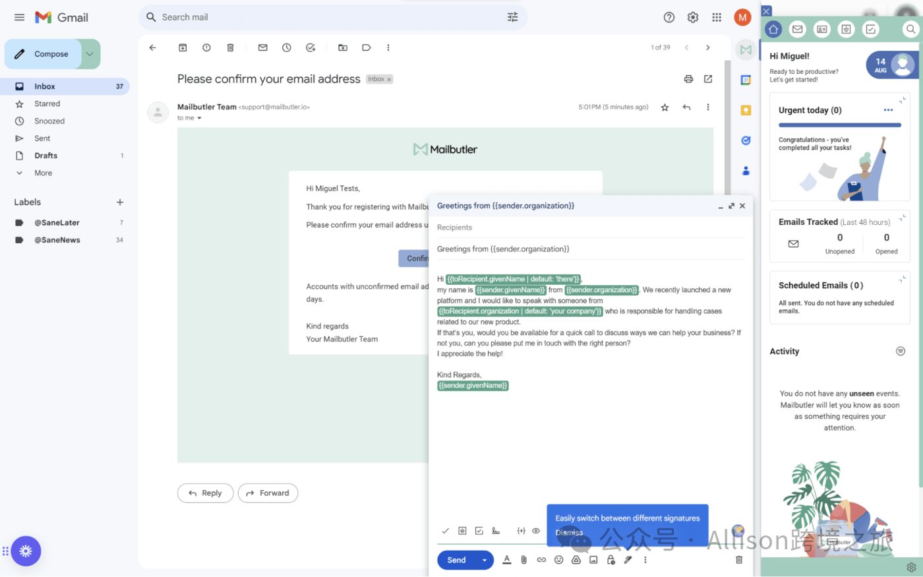Screen dimensions: 923x577
Task: Click the Mailbutler sidebar search icon
Action: pos(910,29)
